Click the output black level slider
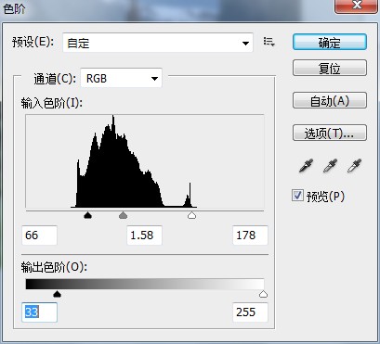 (57, 294)
